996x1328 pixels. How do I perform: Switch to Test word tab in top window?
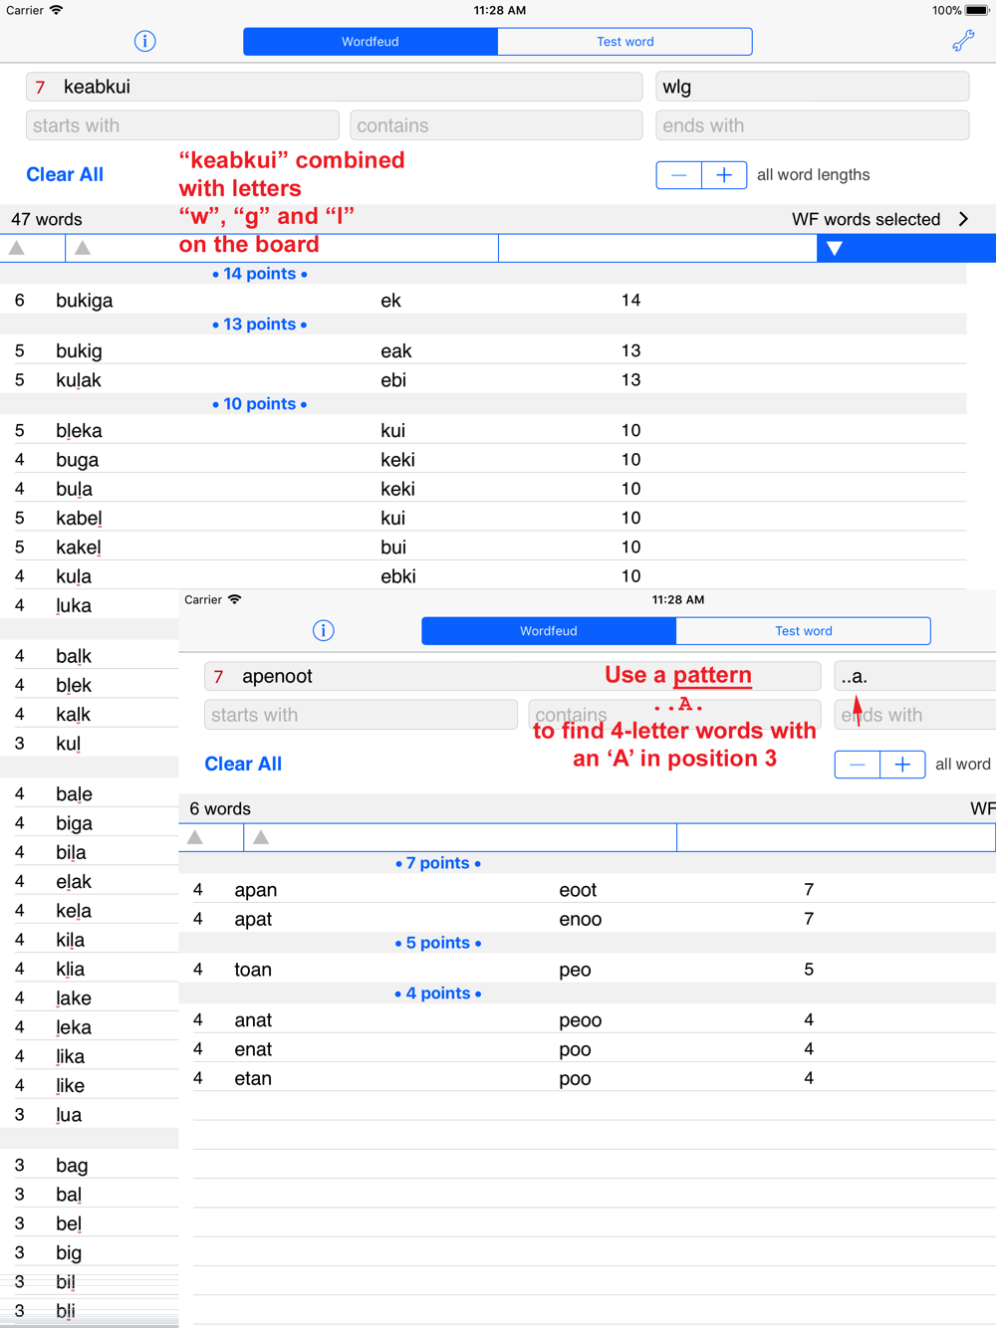(x=624, y=42)
